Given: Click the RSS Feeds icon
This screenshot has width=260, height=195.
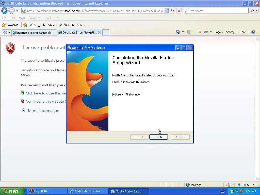Looking at the screenshot, I should pos(189,32).
